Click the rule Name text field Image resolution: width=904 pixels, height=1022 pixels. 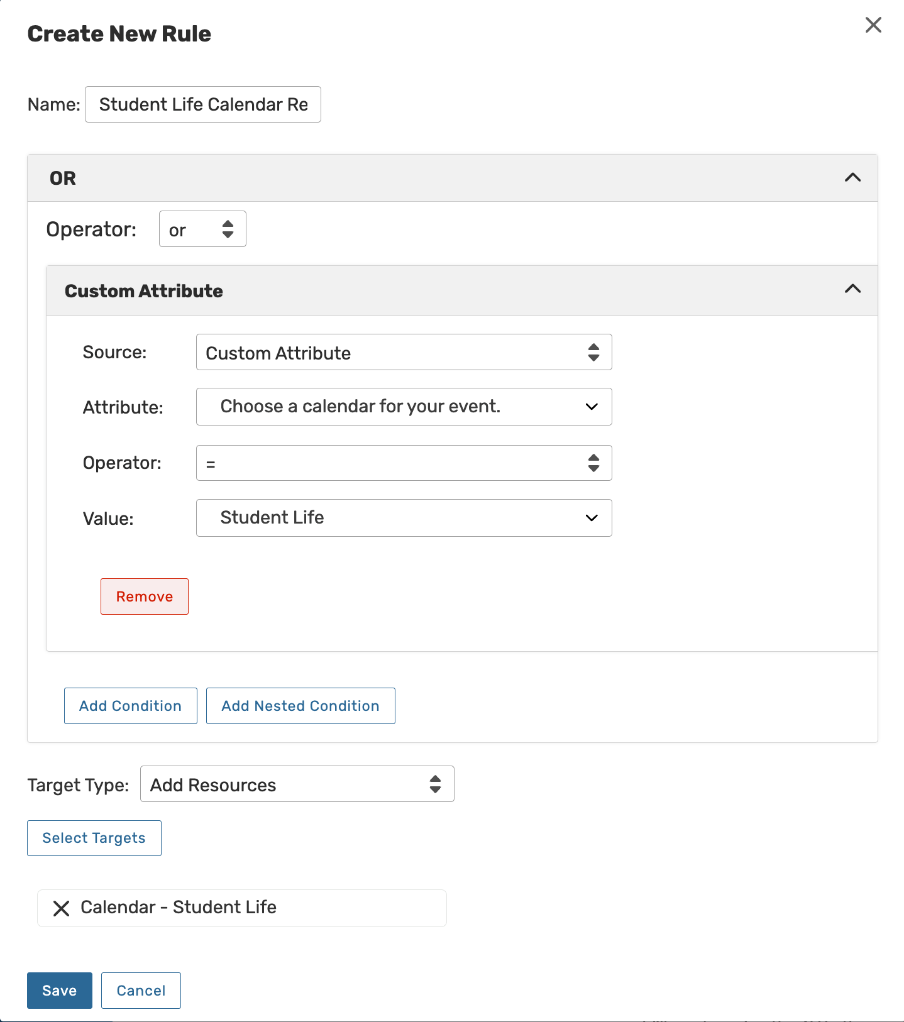(203, 104)
